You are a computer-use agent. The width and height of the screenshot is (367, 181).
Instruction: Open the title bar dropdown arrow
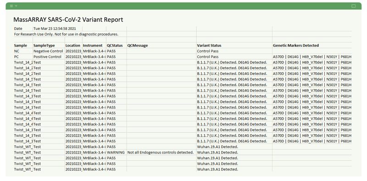click(16, 6)
